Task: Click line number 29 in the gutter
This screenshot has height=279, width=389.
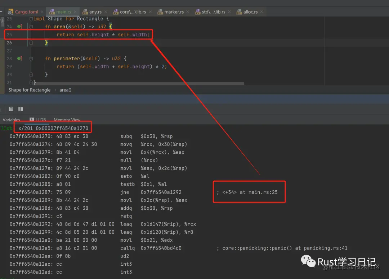Action: [x=9, y=66]
